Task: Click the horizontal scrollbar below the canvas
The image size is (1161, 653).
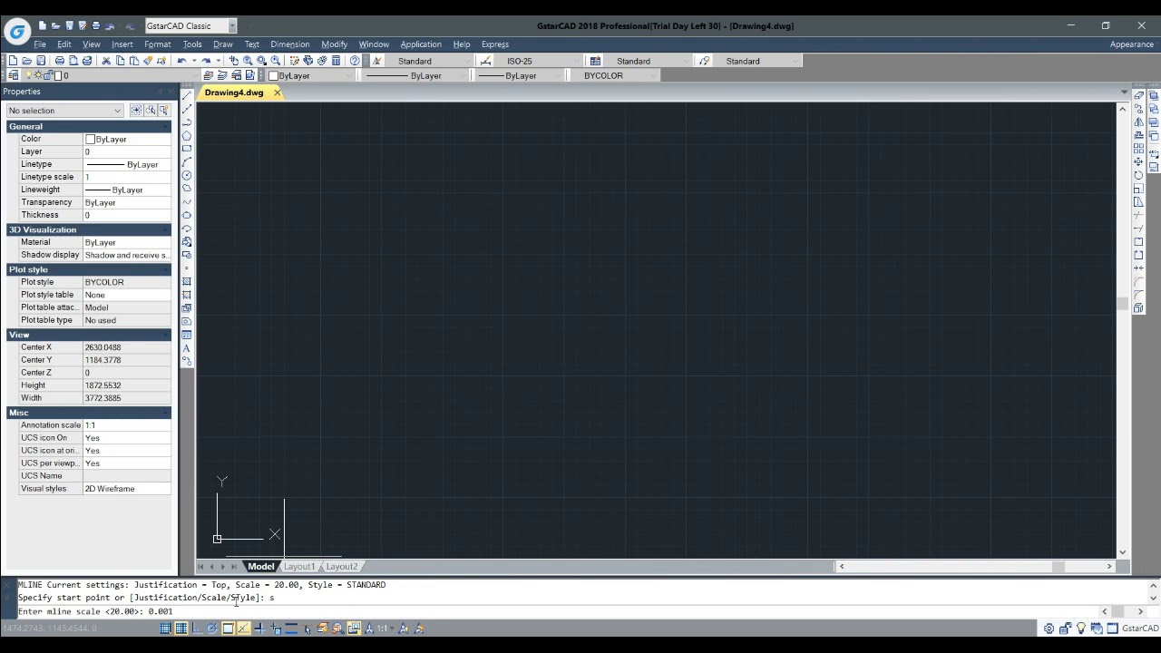Action: coord(975,566)
